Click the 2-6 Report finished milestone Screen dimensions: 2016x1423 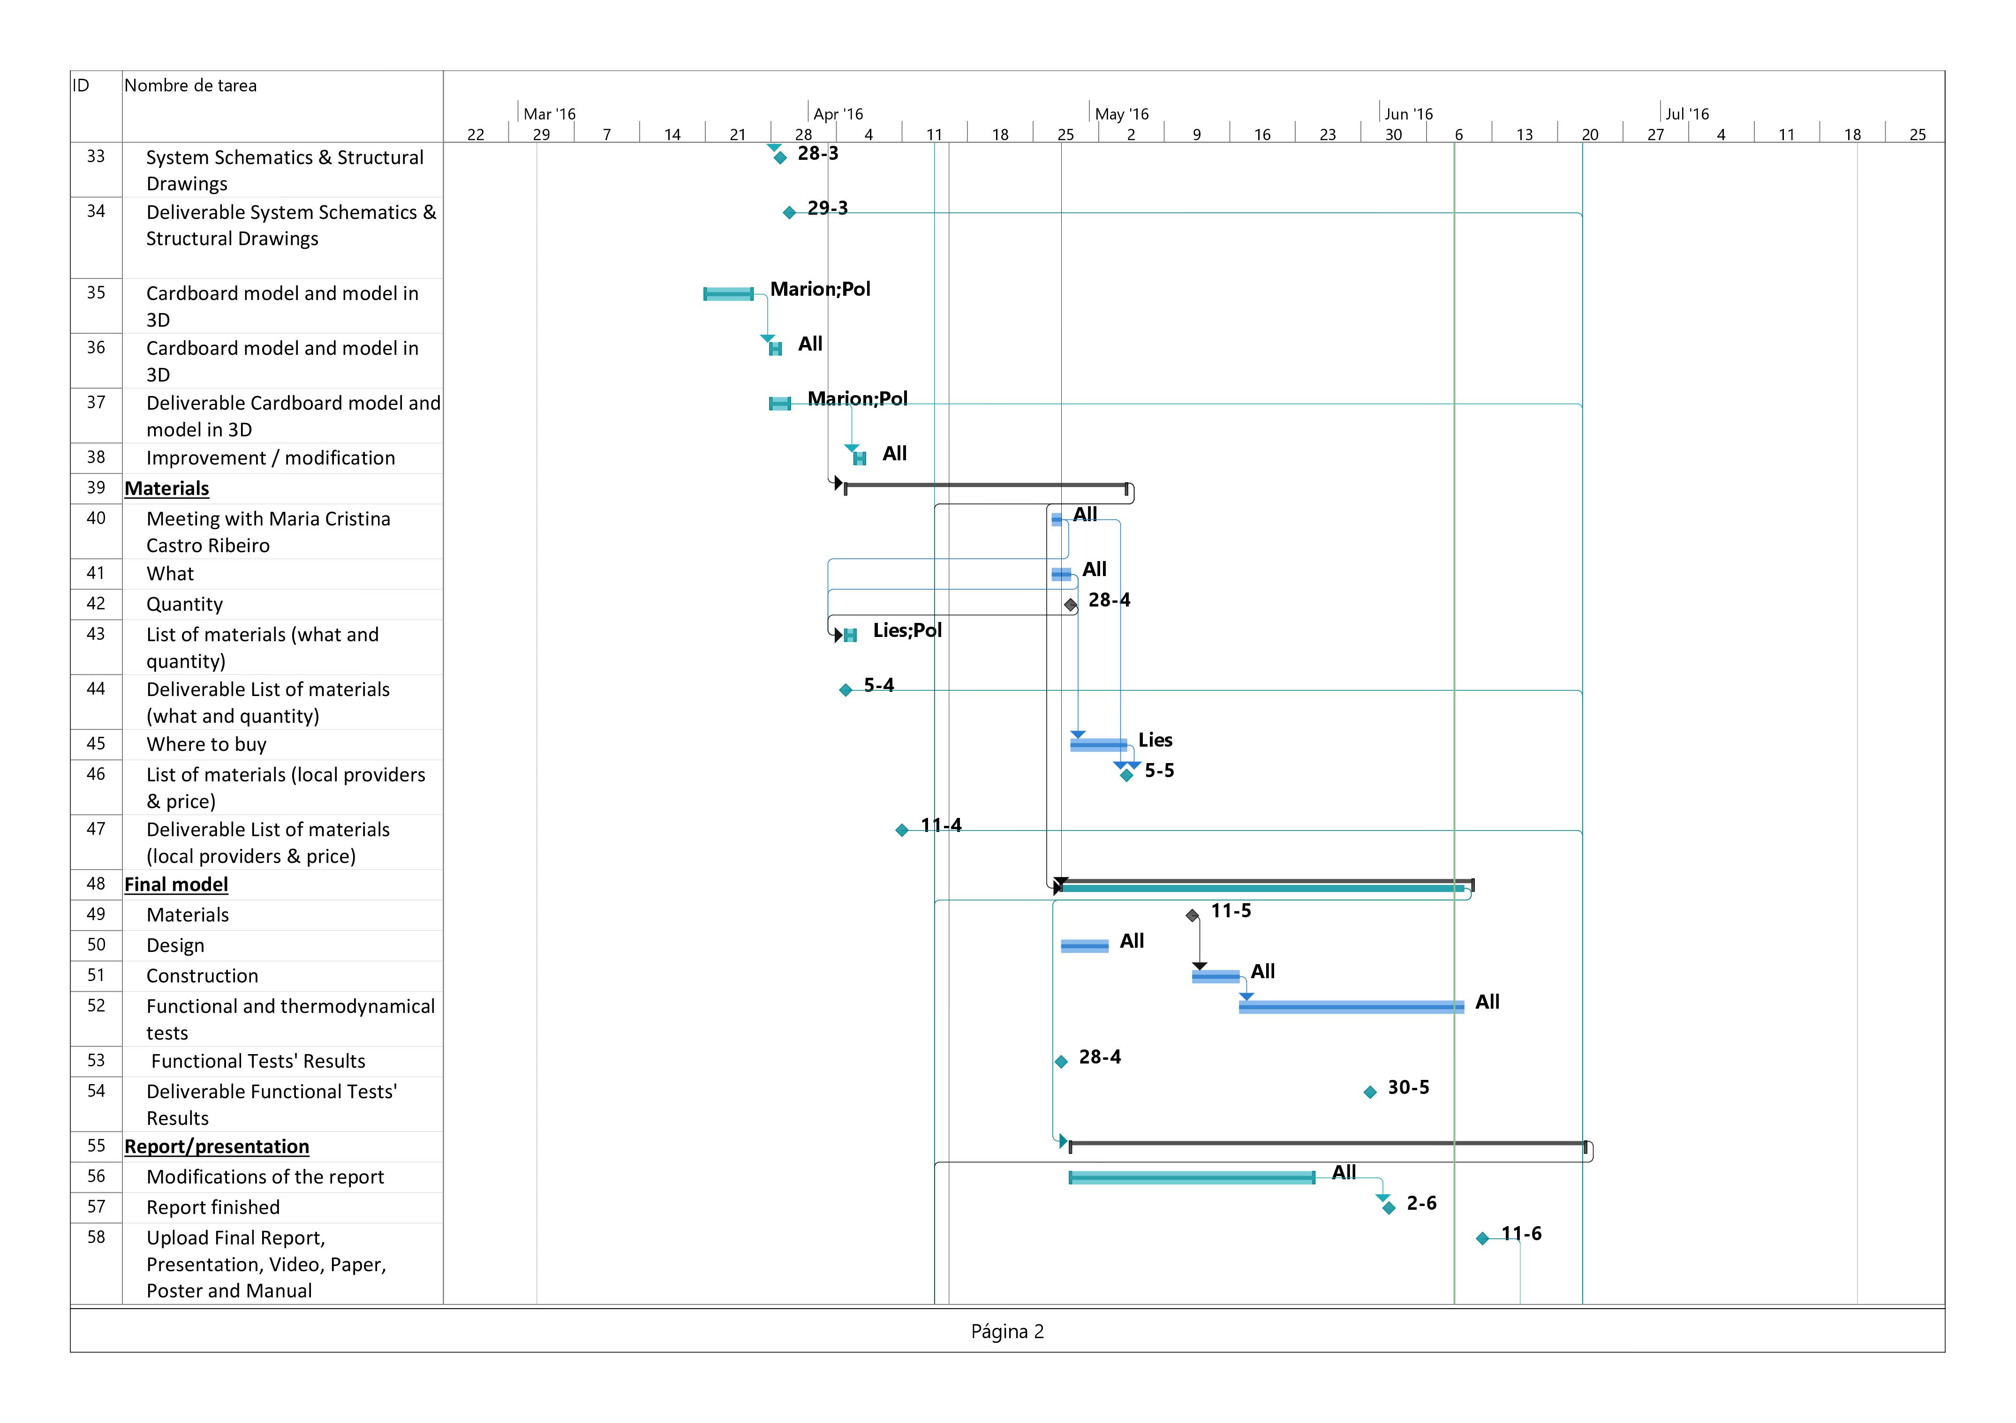[x=1388, y=1208]
